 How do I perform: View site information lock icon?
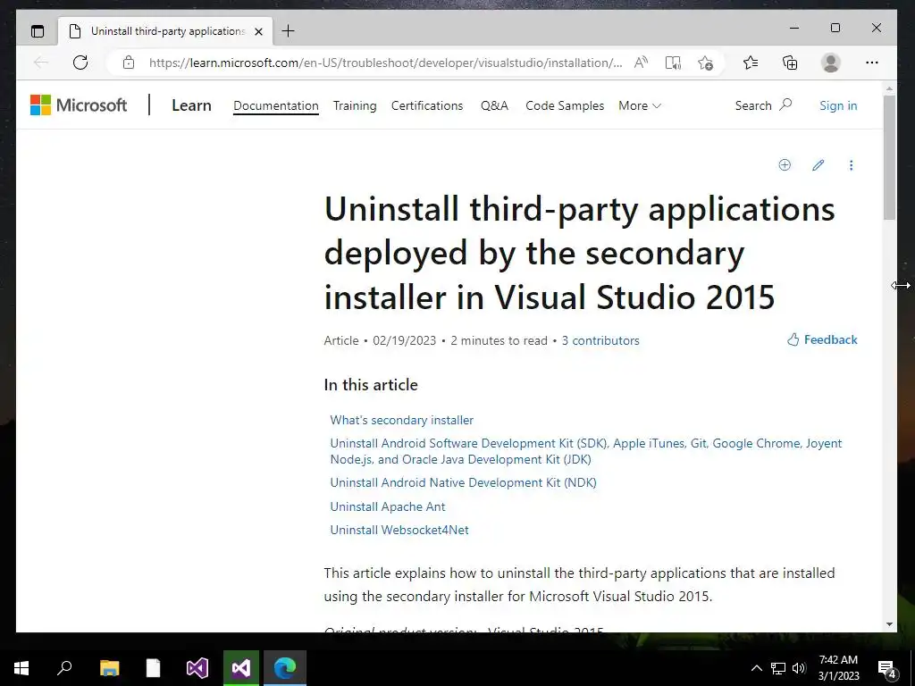click(129, 63)
